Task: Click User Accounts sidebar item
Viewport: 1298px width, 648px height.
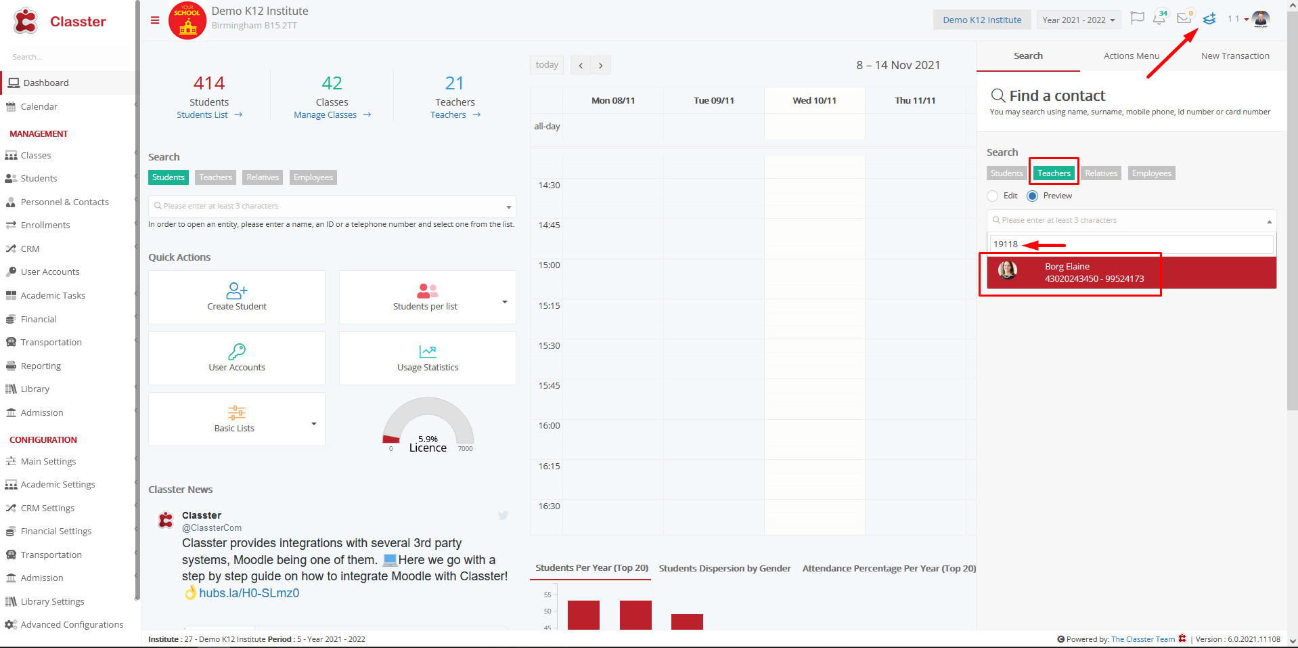Action: 50,272
